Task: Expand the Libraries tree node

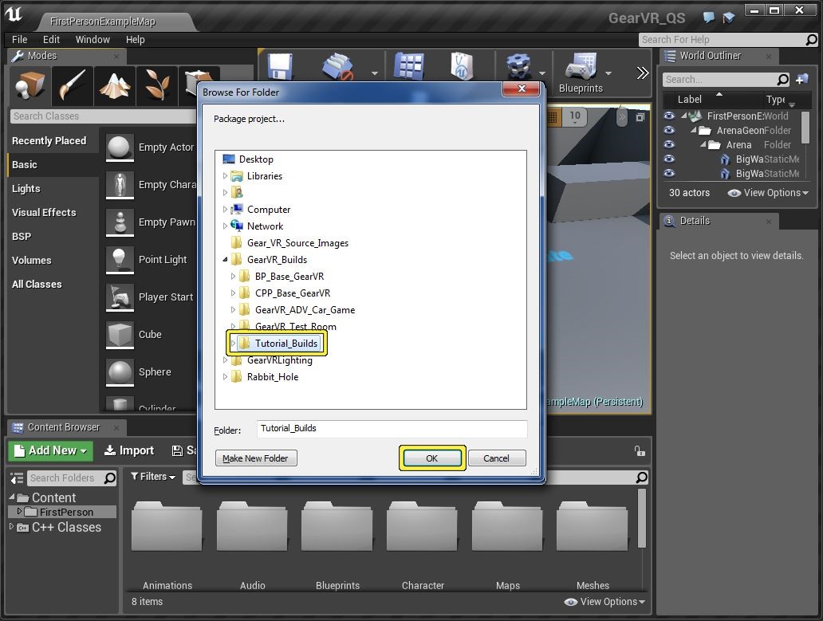Action: pos(225,175)
